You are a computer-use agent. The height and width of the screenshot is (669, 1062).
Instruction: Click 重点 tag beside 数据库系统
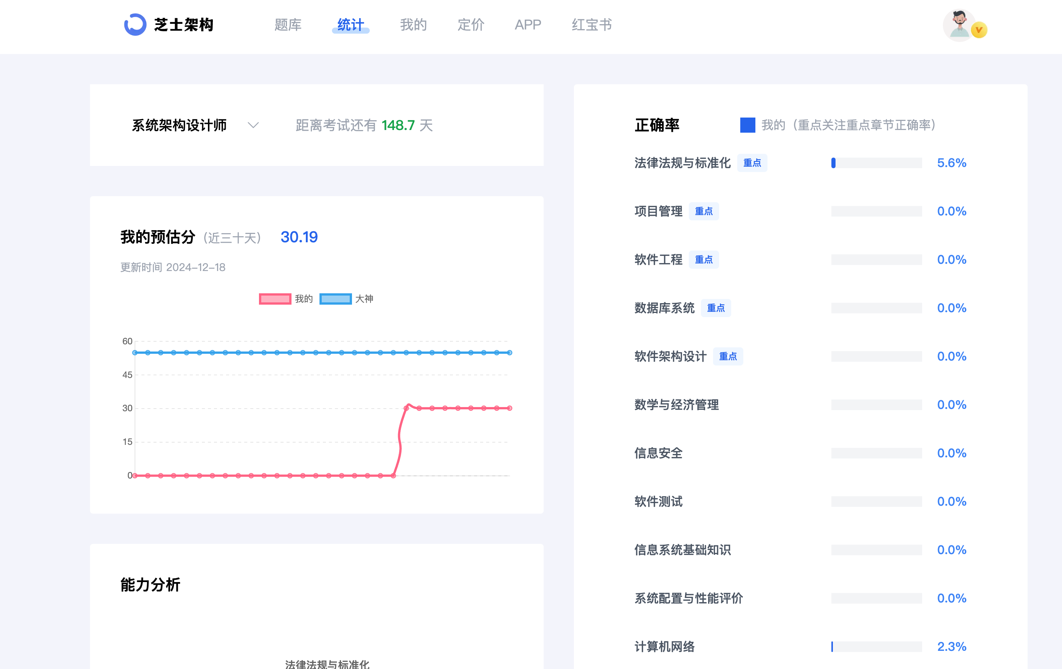point(716,308)
